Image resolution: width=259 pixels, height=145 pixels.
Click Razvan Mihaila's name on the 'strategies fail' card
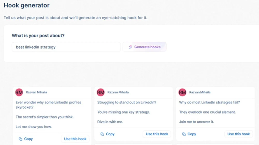pyautogui.click(x=200, y=92)
